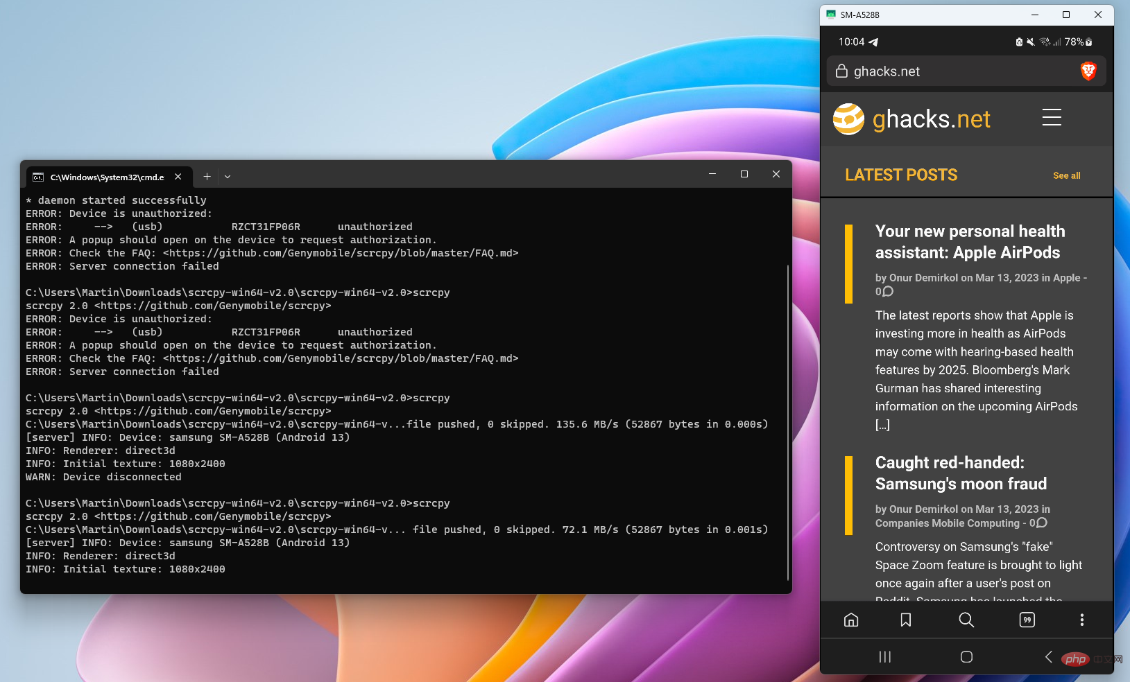1130x682 pixels.
Task: Open Android recent apps button
Action: [x=884, y=657]
